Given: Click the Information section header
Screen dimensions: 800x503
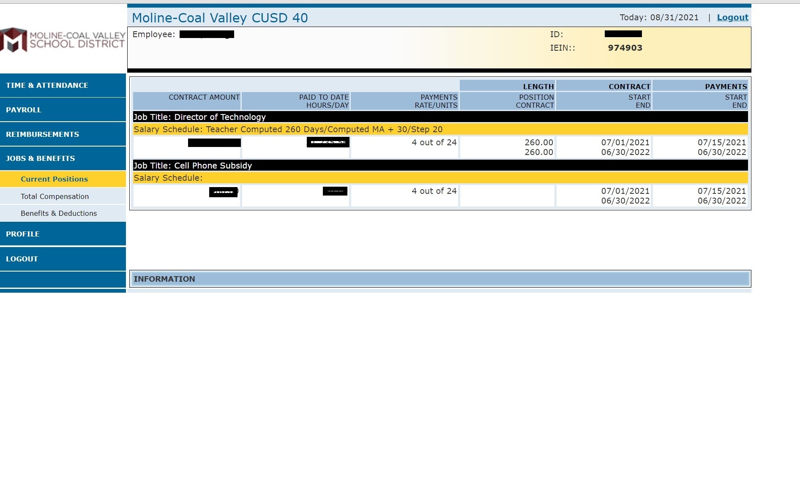Looking at the screenshot, I should point(164,279).
